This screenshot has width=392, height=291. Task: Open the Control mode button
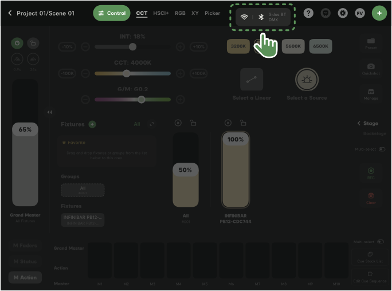click(112, 13)
